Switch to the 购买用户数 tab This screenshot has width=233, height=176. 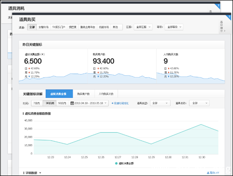83,94
